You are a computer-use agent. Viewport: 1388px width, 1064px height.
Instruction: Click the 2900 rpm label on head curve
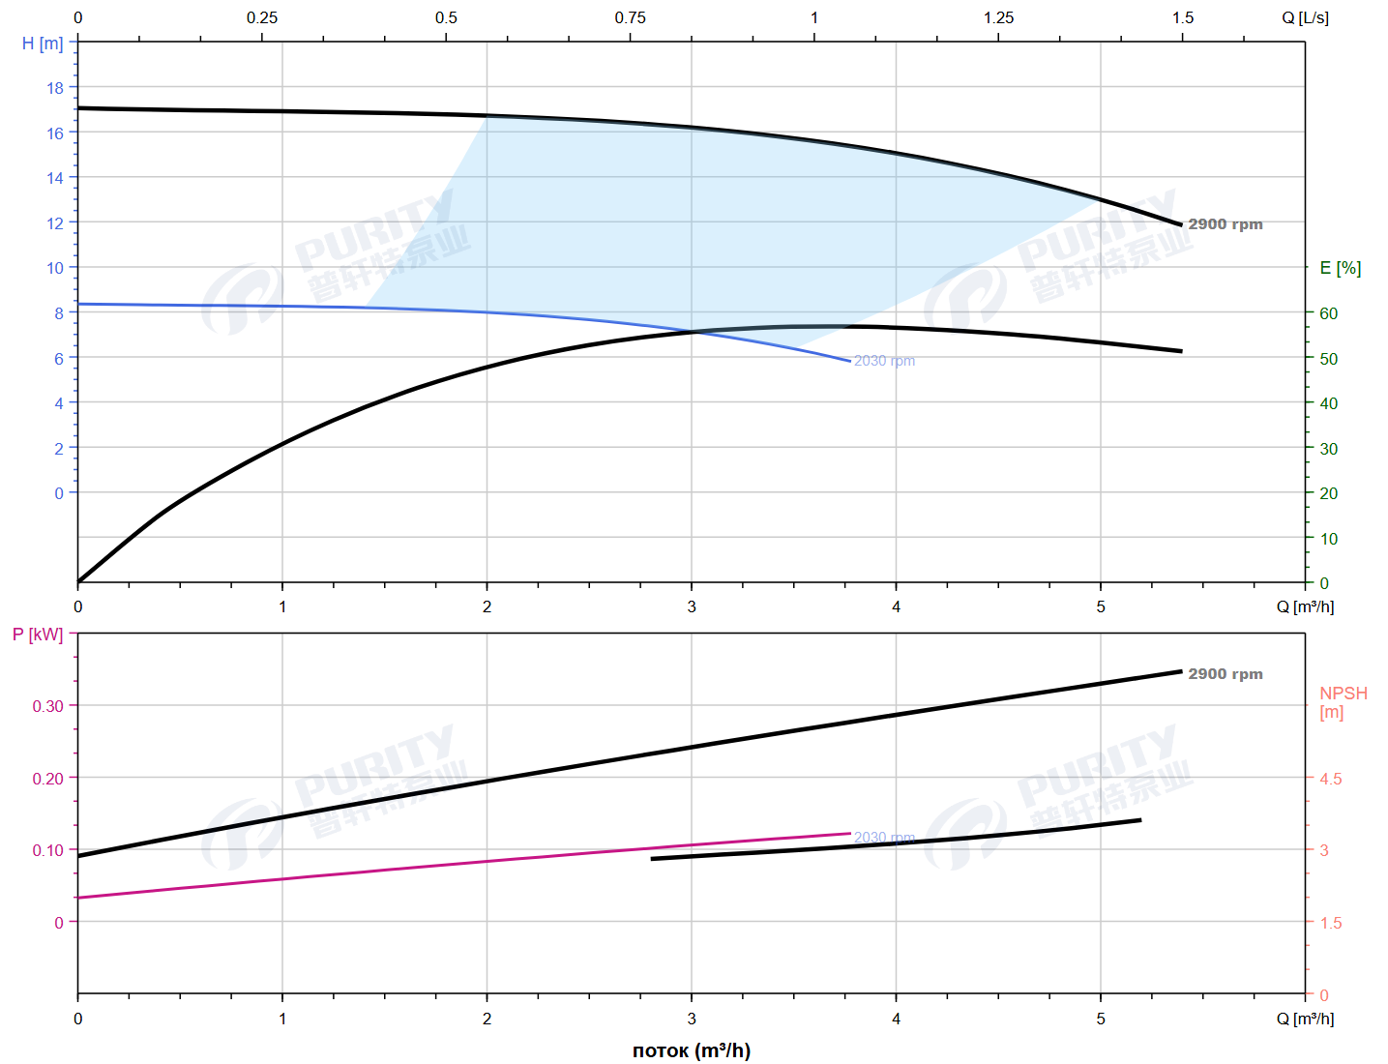(x=1225, y=224)
